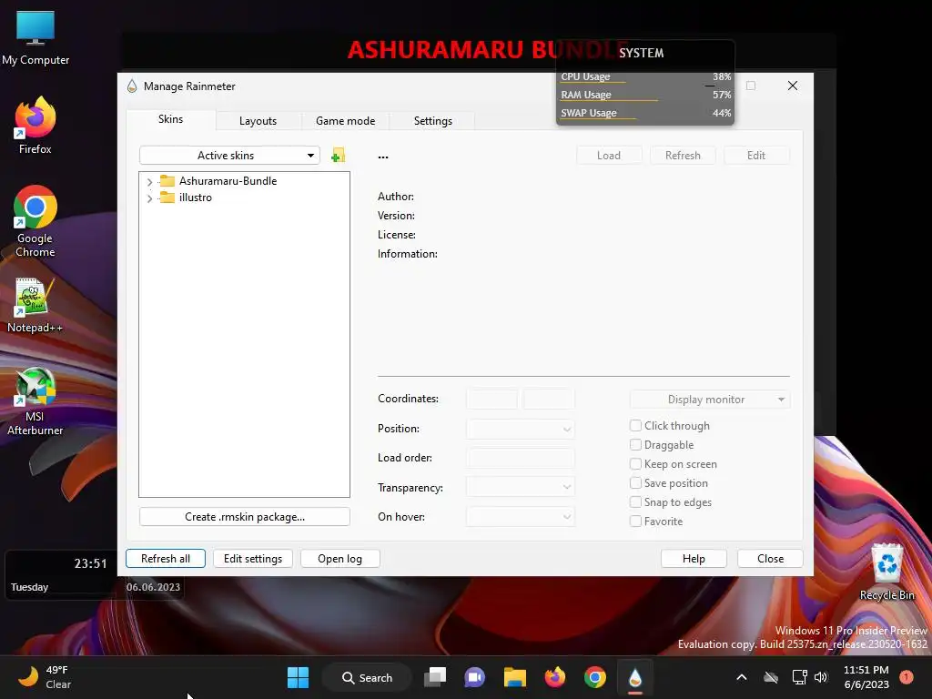Click the cloud sync tray icon
The width and height of the screenshot is (932, 699).
coord(771,677)
